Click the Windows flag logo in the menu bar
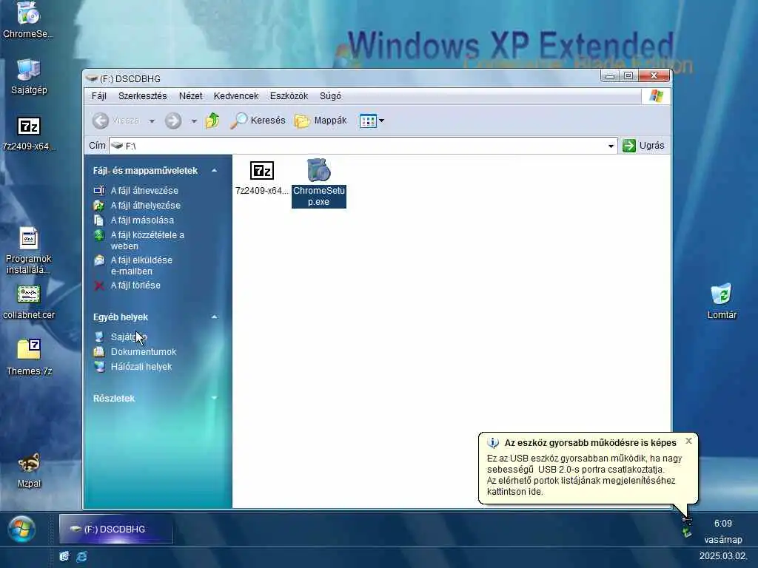Viewport: 758px width, 568px height. coord(656,95)
